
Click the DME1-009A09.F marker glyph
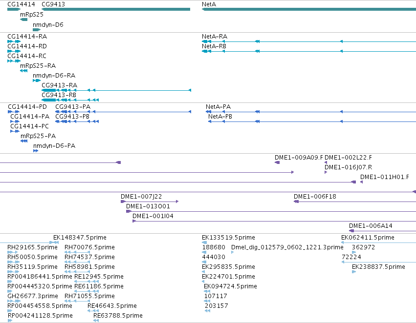click(x=277, y=162)
